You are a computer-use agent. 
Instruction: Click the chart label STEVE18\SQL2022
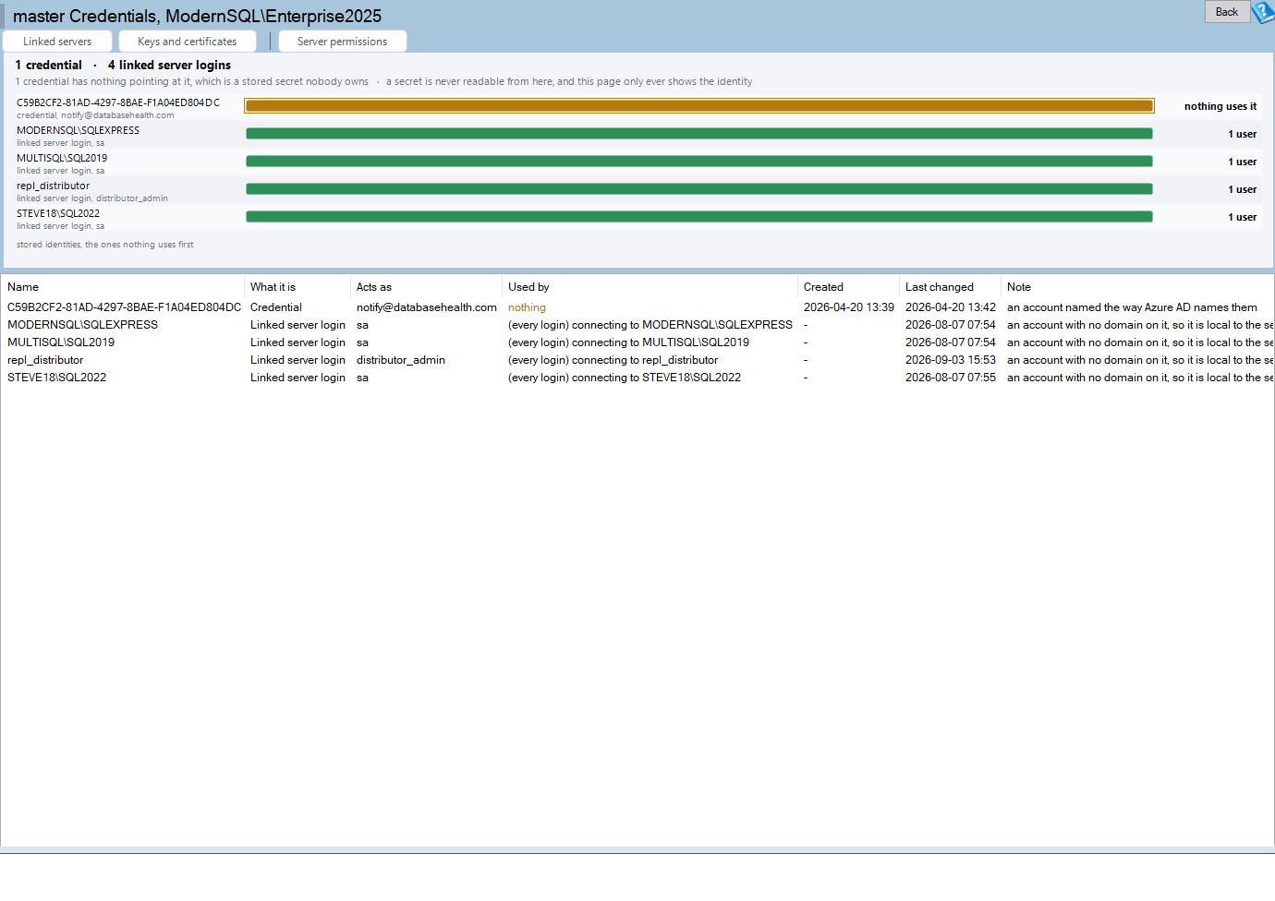58,213
